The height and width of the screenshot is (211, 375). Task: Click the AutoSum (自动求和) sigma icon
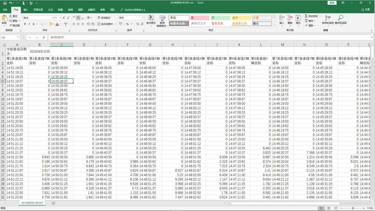point(306,16)
